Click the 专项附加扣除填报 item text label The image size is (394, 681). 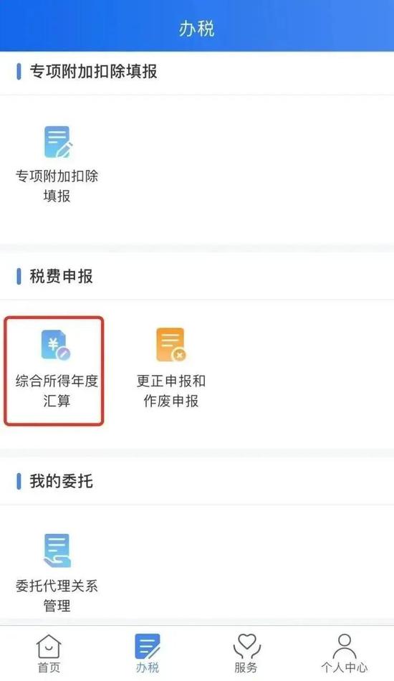pyautogui.click(x=57, y=186)
